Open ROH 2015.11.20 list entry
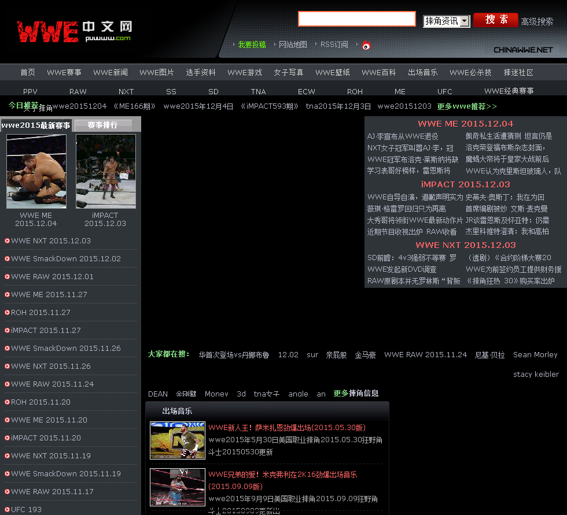567x515 pixels. point(41,402)
